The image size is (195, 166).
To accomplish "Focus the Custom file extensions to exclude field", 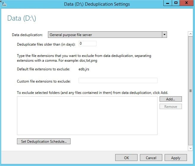I will pyautogui.click(x=118, y=80).
